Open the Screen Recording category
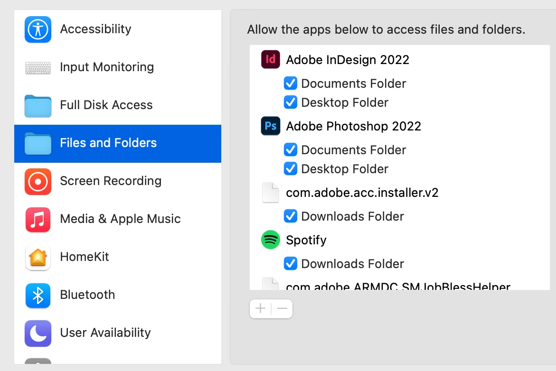The height and width of the screenshot is (371, 556). click(x=118, y=181)
